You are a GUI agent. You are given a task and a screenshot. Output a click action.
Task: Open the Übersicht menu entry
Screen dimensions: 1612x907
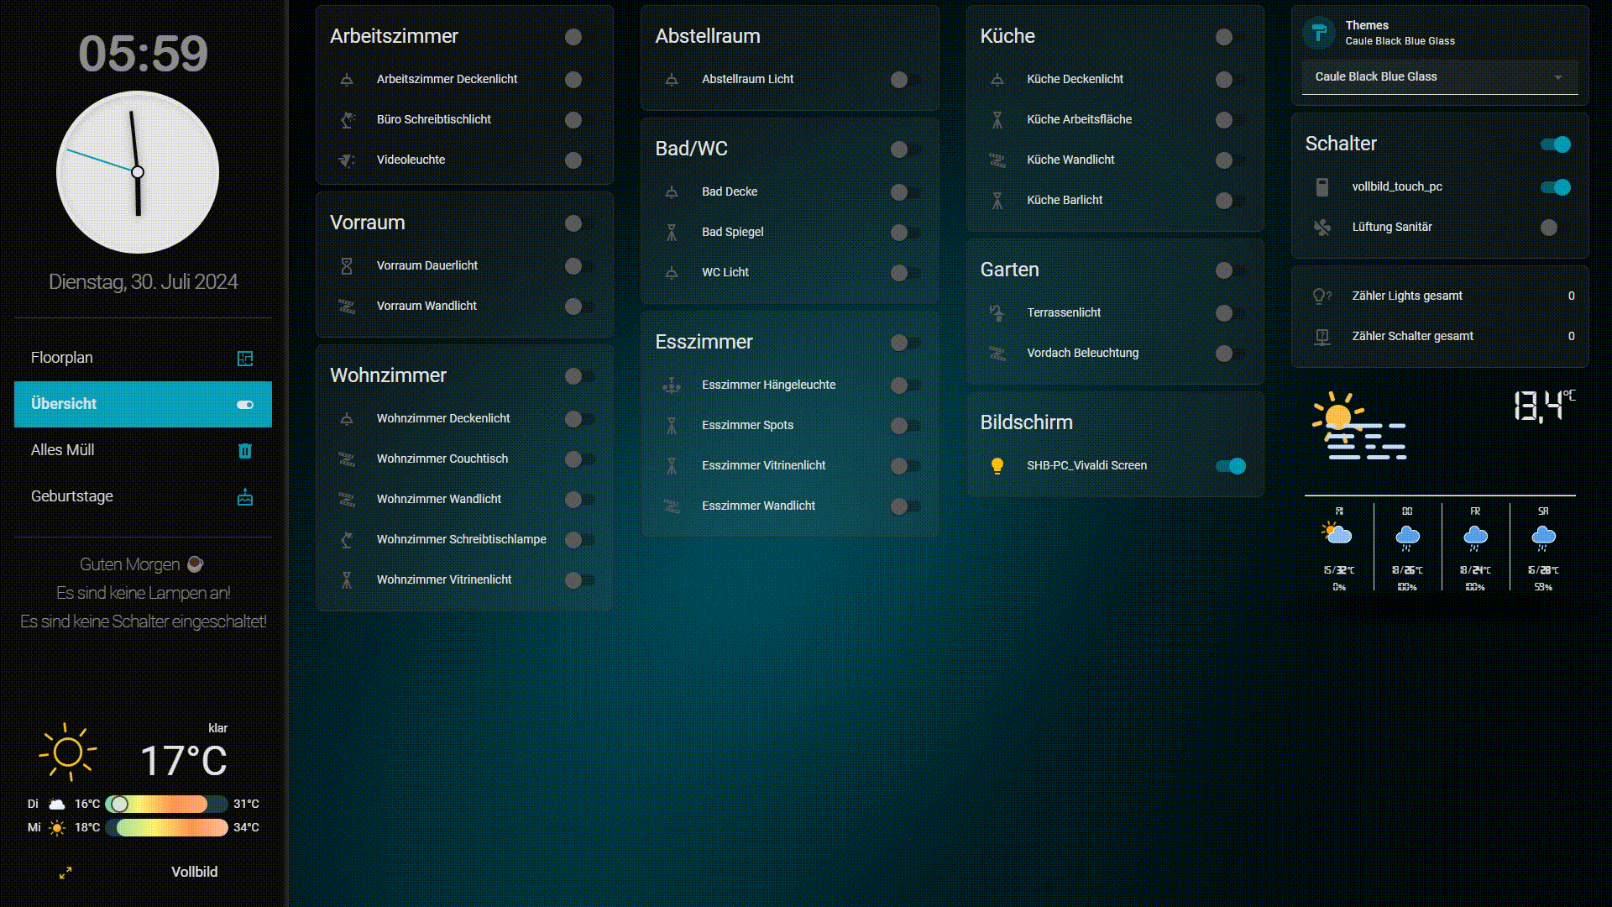(x=143, y=404)
